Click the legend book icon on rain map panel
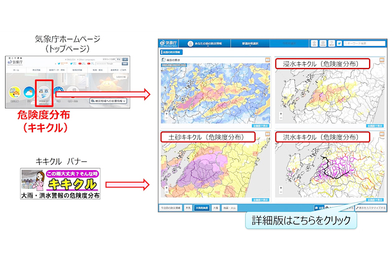The width and height of the screenshot is (392, 268). coord(268,60)
